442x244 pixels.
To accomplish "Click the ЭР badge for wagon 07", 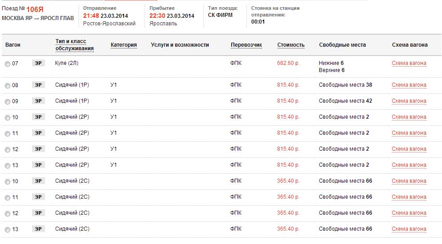I will pos(38,64).
